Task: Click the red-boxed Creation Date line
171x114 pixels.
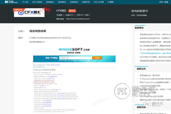Action: 44,82
